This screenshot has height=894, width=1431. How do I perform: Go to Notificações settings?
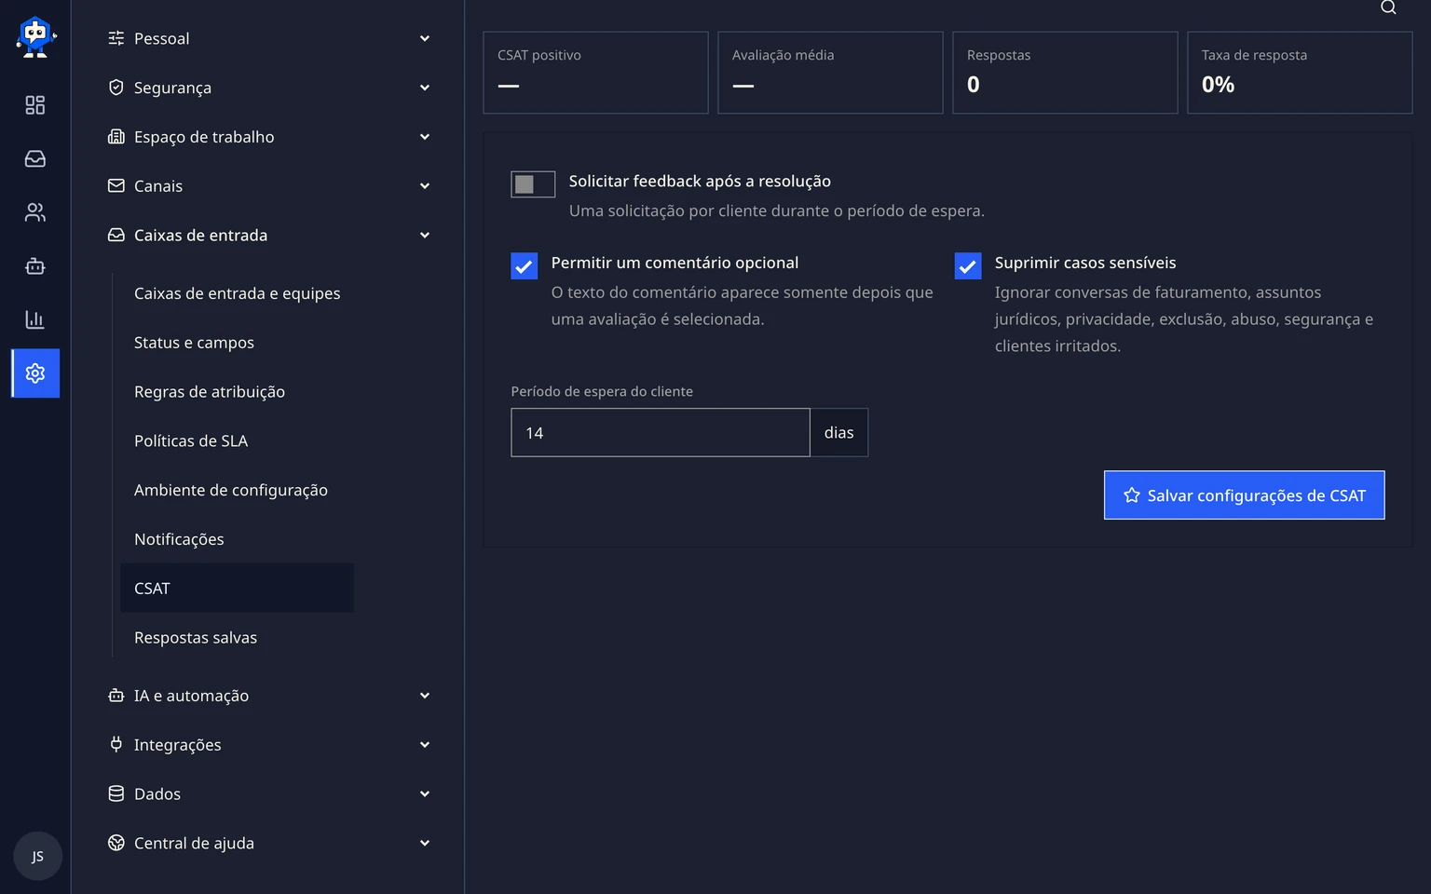coord(238,540)
